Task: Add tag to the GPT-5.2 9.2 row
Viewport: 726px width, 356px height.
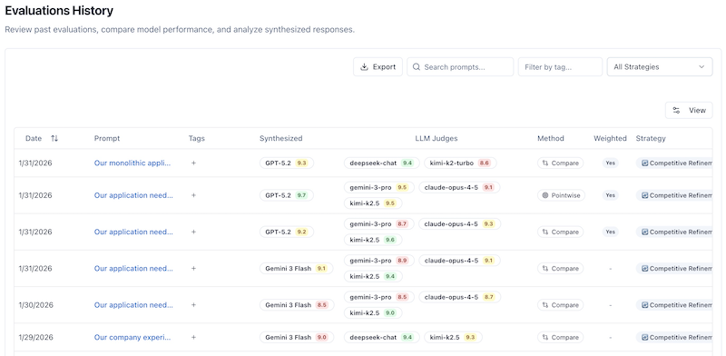Action: 193,232
